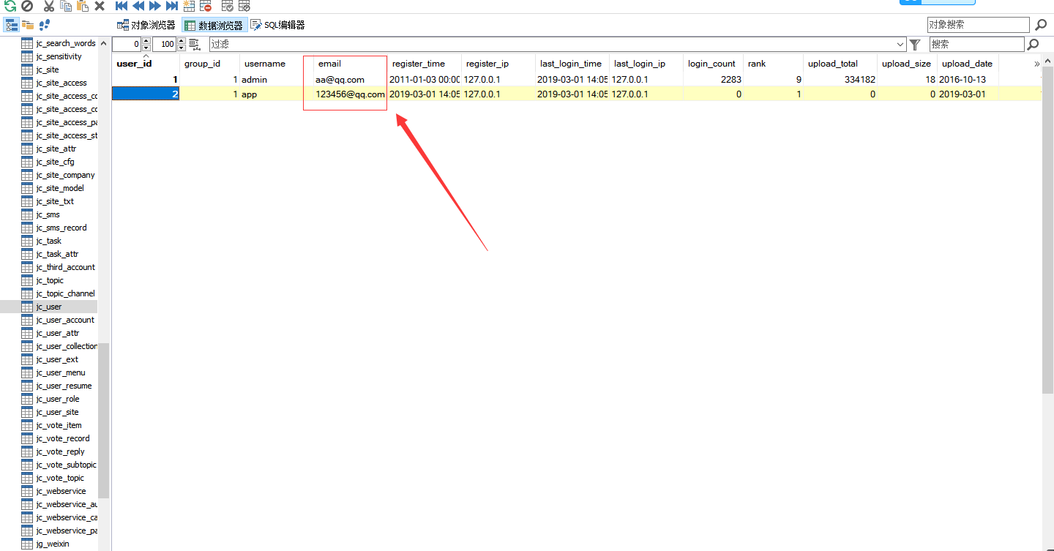The height and width of the screenshot is (551, 1054).
Task: Click the 334182 upload_total cell
Action: coord(840,80)
